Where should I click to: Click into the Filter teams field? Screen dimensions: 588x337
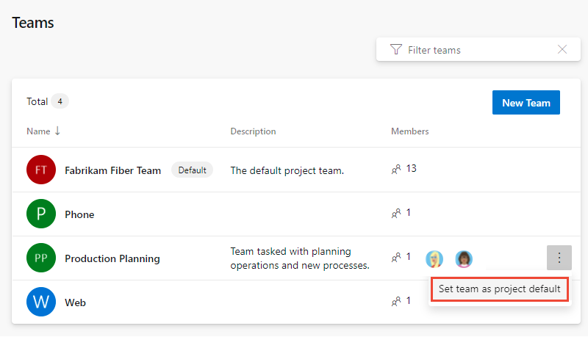(x=478, y=50)
